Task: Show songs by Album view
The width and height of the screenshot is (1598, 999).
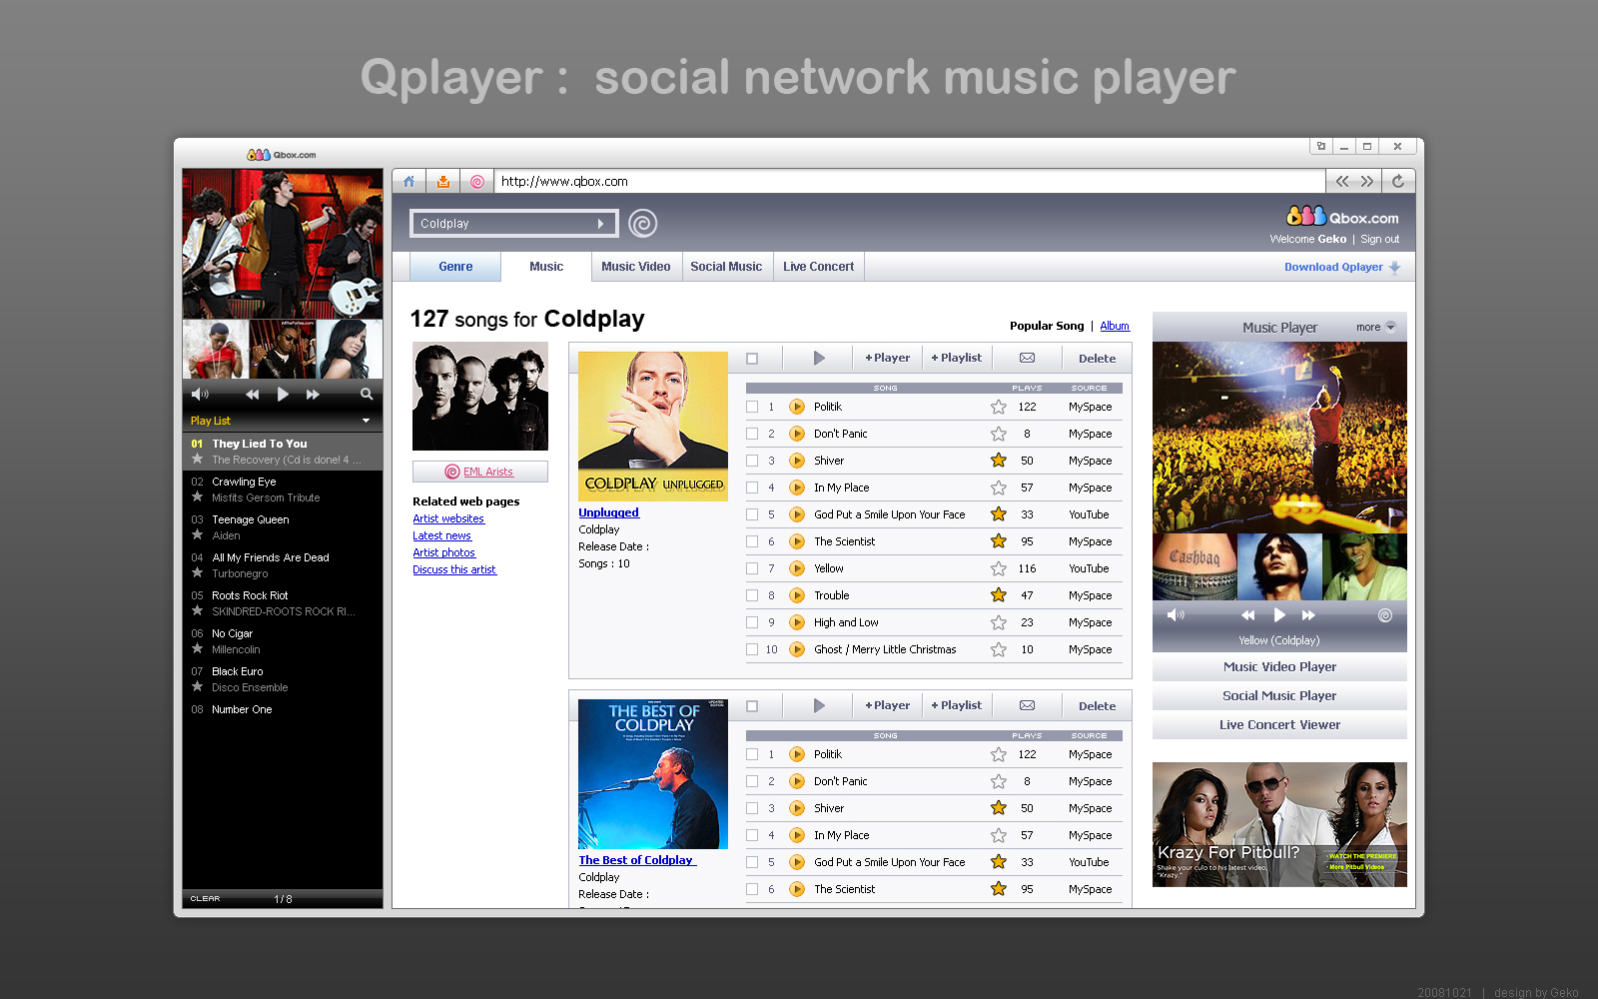Action: tap(1115, 326)
